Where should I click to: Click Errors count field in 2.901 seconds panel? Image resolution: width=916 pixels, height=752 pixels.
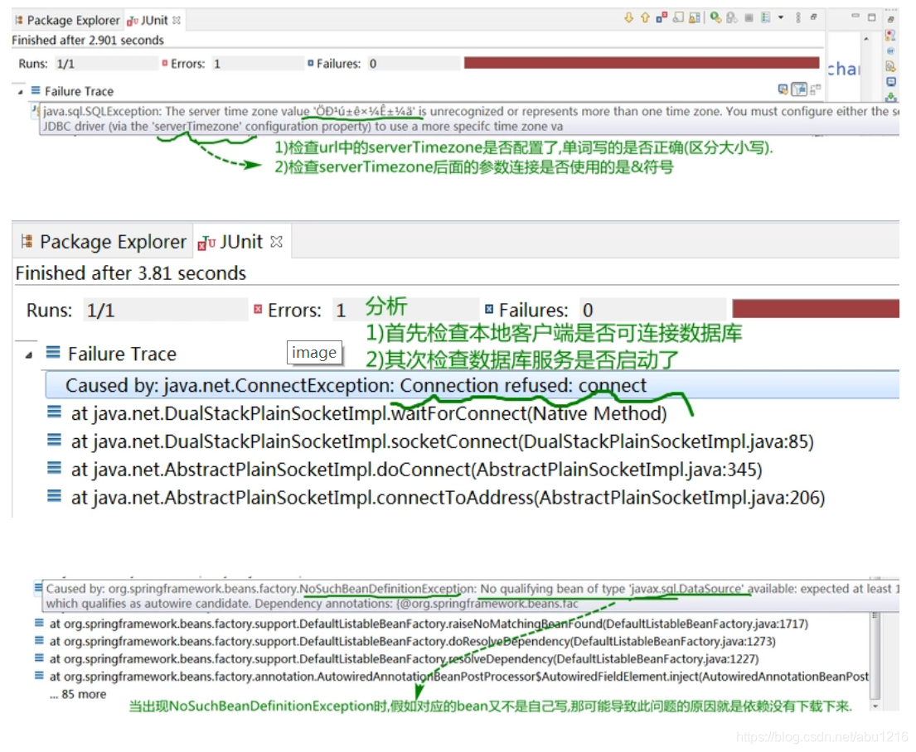tap(257, 64)
